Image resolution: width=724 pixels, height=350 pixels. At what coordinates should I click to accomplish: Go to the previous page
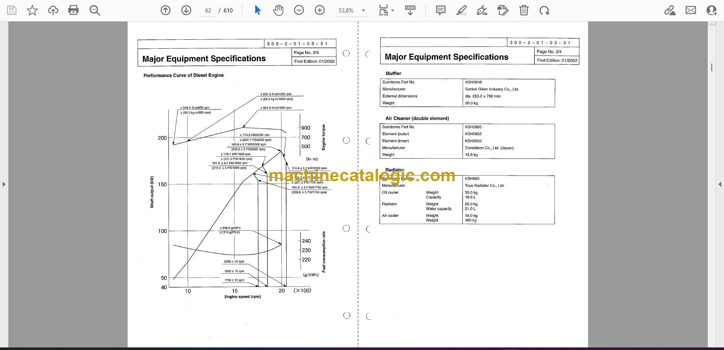pyautogui.click(x=166, y=10)
